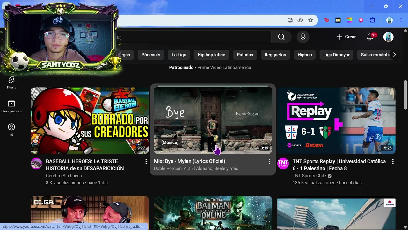The height and width of the screenshot is (230, 408).
Task: Click '135 K visualizaciones' metadata text
Action: (314, 183)
